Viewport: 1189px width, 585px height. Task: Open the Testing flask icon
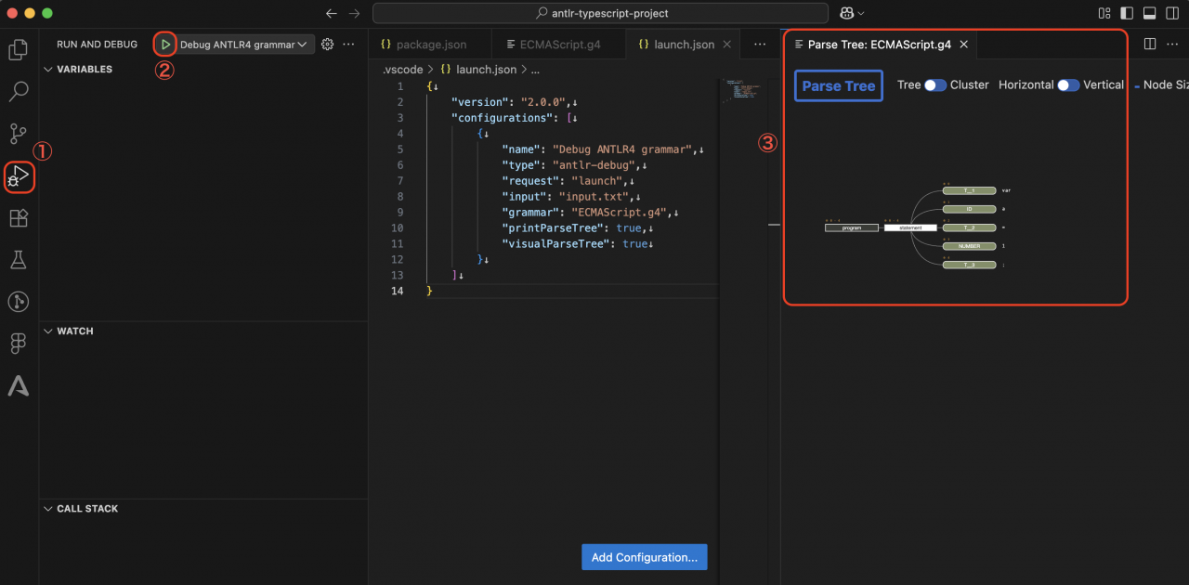[19, 259]
